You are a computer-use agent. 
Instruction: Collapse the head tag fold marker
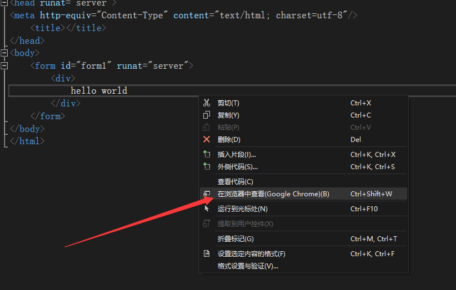tap(4, 3)
